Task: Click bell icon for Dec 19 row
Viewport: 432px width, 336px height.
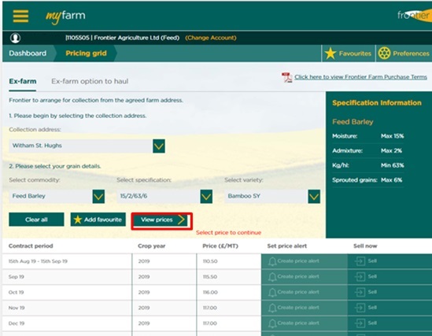Action: 272,323
